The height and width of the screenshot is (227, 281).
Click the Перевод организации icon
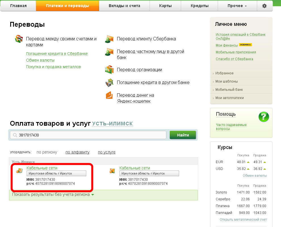pyautogui.click(x=109, y=70)
